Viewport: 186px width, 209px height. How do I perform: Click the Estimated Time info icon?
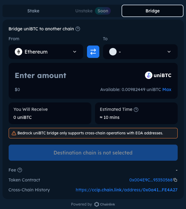pos(136,109)
